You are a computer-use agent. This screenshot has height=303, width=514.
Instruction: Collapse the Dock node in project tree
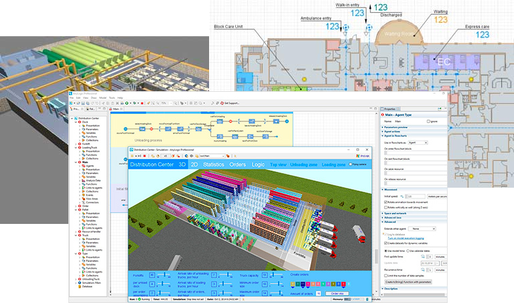click(x=76, y=122)
